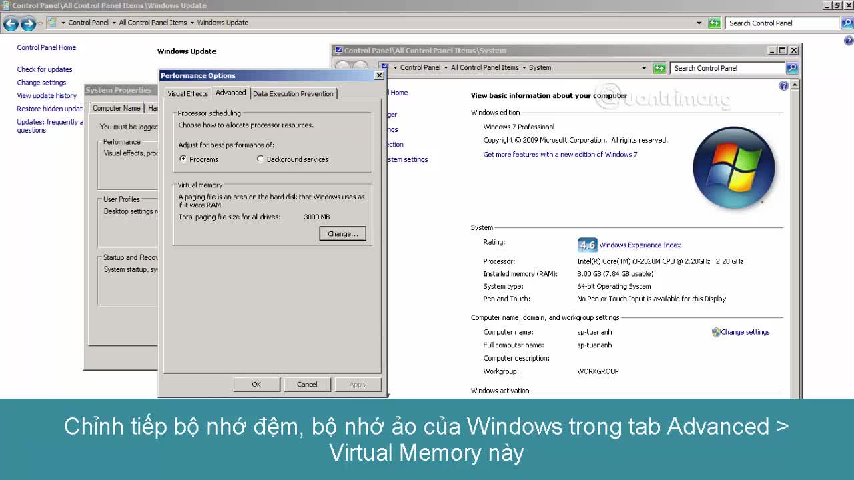Screen dimensions: 854x480
Task: Click the shield icon beside Change settings
Action: coord(716,332)
